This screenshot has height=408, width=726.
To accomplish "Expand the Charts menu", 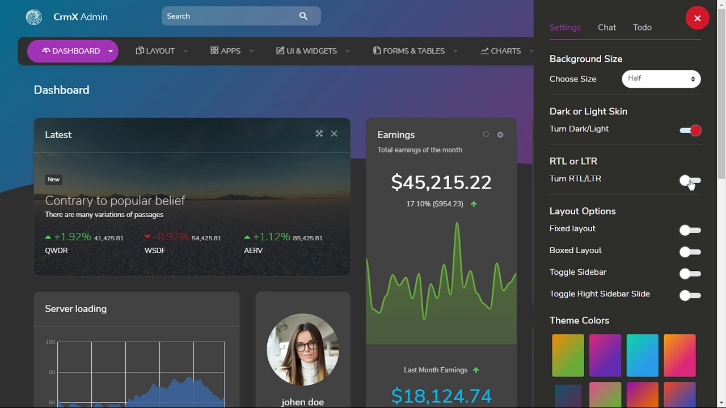I will 506,51.
